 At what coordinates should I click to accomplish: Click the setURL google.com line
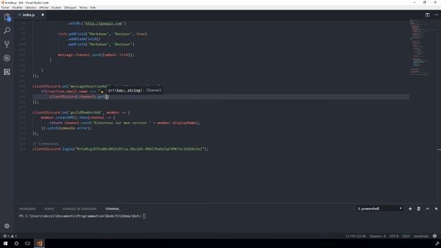pos(96,23)
